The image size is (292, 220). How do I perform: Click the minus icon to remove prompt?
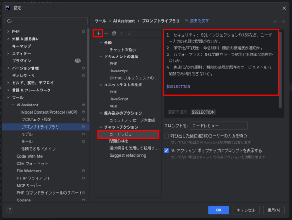coord(106,33)
